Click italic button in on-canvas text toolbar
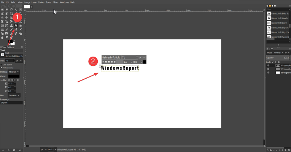Image resolution: width=291 pixels, height=152 pixels. 109,62
